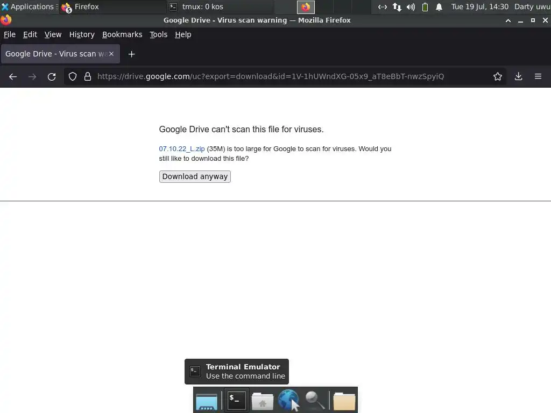Switch to tmux terminal window in taskbar

click(x=220, y=6)
